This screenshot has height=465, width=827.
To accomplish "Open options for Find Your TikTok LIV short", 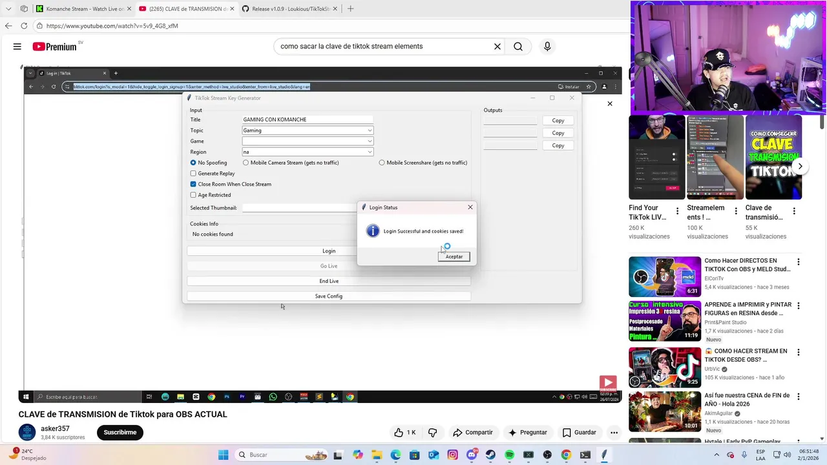I will [x=677, y=211].
